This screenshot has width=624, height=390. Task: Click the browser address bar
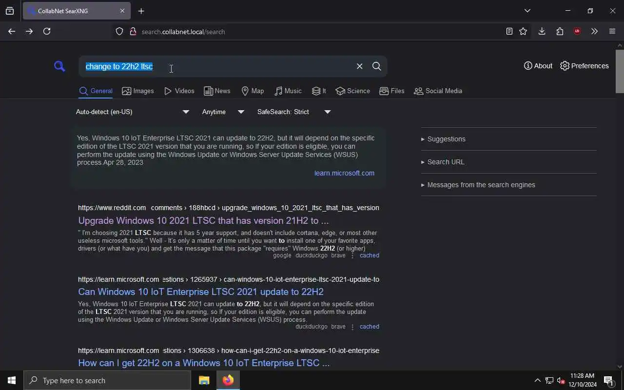tap(312, 32)
